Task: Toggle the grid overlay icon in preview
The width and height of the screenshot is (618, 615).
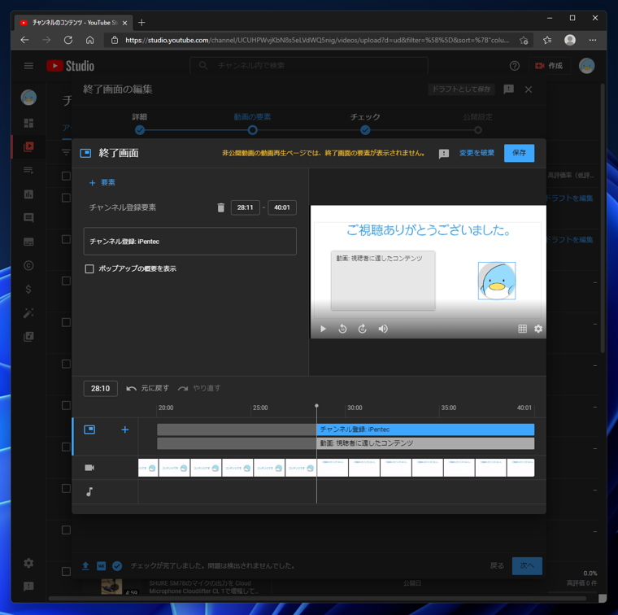Action: tap(522, 329)
